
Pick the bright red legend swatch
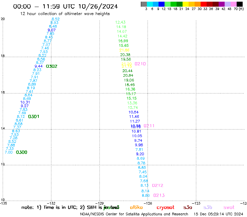204,4
